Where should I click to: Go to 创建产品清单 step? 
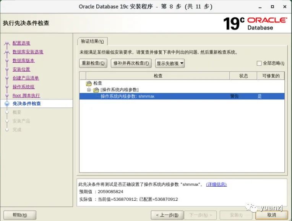(26, 78)
